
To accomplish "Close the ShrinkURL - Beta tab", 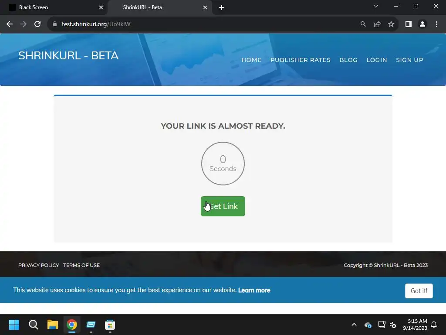I will point(205,7).
